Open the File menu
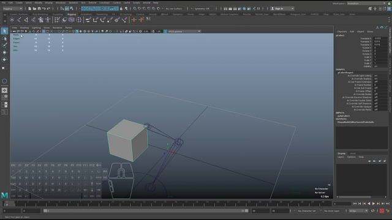This screenshot has width=392, height=220. click(x=4, y=2)
